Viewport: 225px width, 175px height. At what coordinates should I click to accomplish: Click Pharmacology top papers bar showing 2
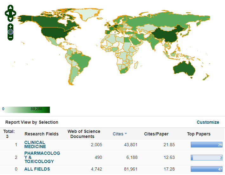click(207, 158)
